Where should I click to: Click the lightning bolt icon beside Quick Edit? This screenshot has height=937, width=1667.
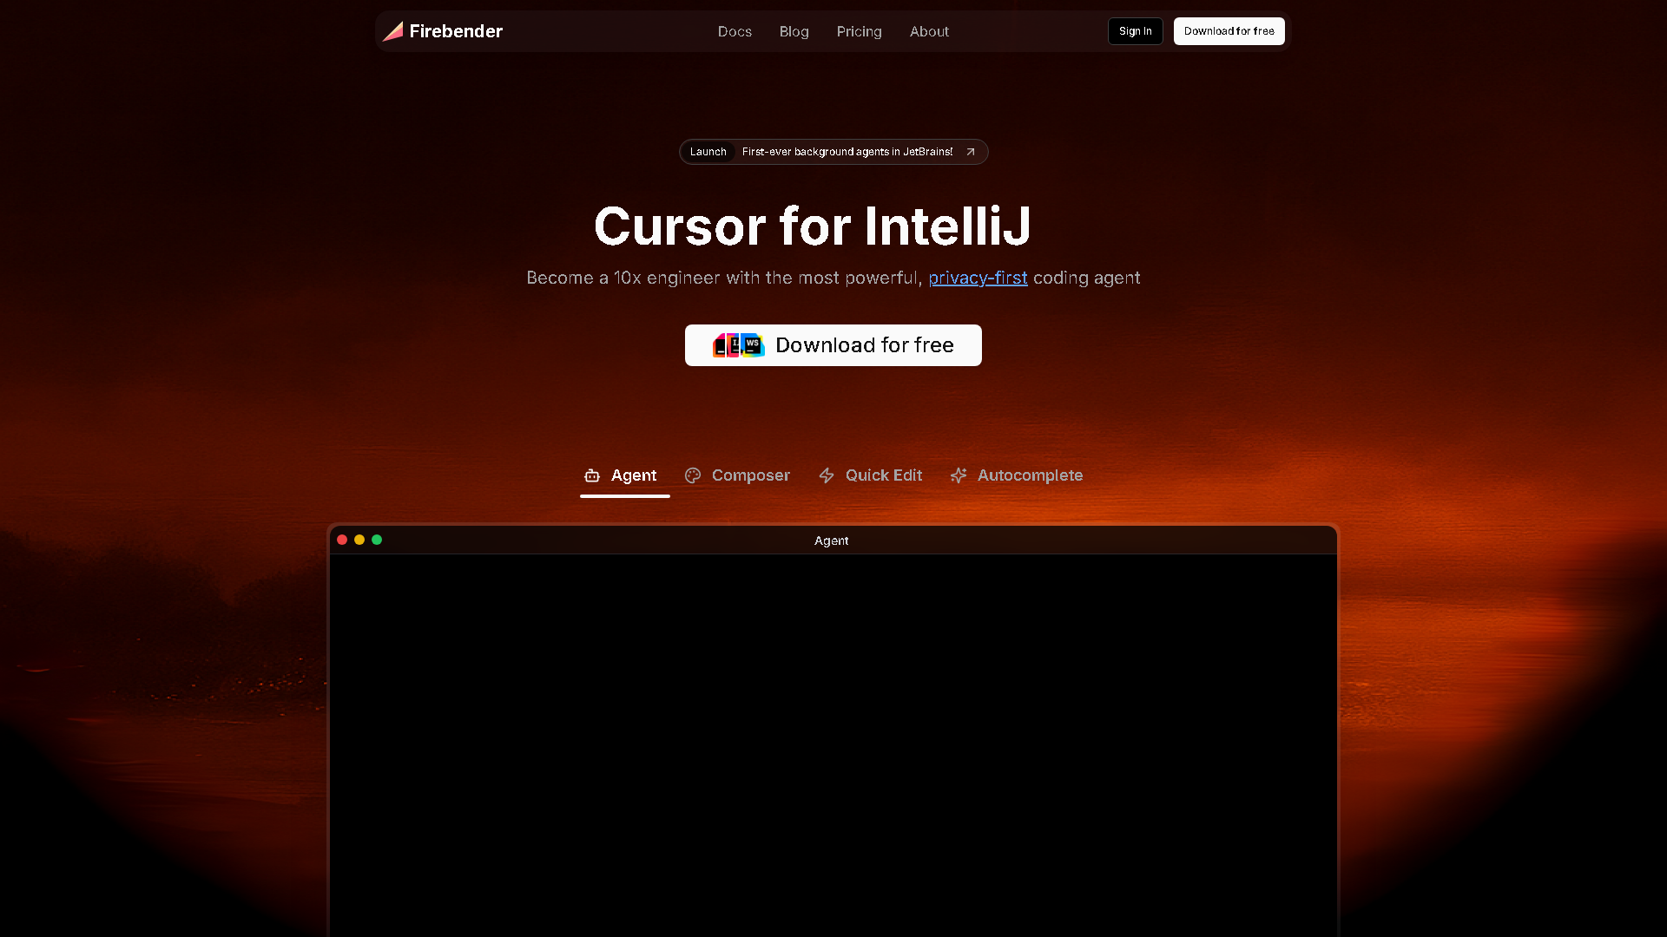[x=827, y=475]
